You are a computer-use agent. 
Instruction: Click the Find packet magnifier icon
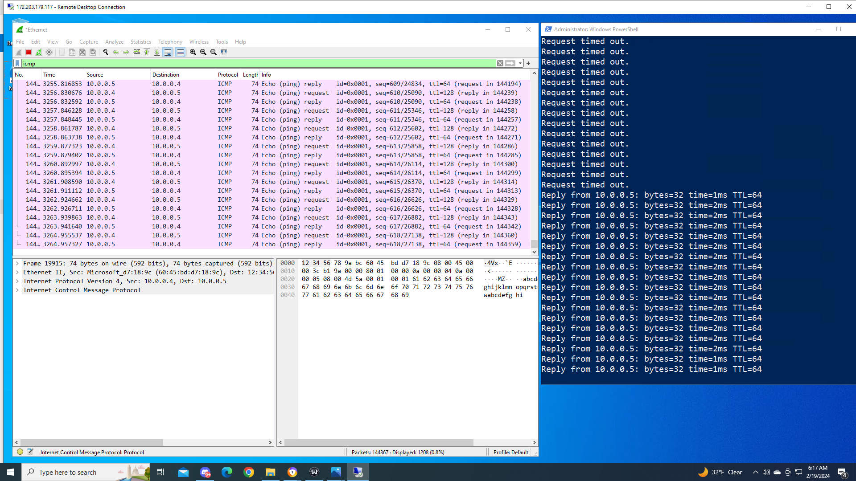point(106,52)
